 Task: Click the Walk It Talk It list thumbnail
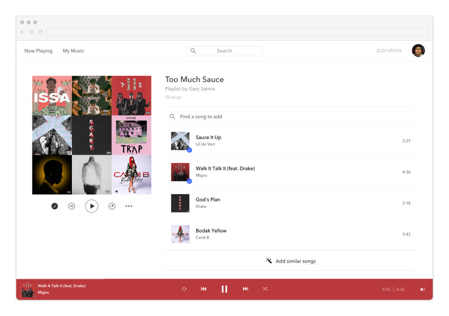[180, 172]
